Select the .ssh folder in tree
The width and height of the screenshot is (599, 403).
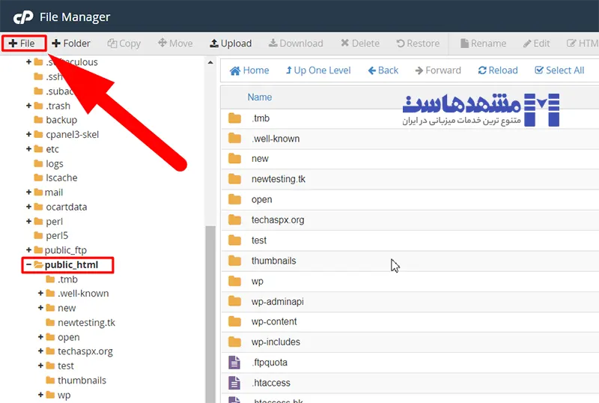(x=54, y=76)
